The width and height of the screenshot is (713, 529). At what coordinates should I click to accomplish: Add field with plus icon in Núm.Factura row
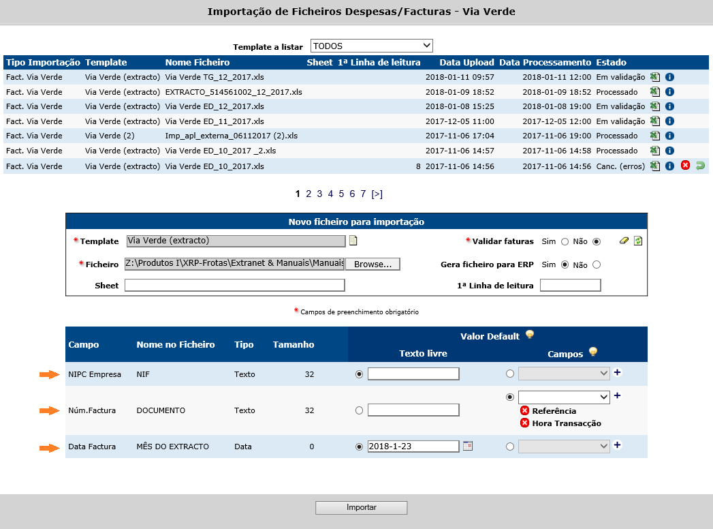(x=617, y=395)
